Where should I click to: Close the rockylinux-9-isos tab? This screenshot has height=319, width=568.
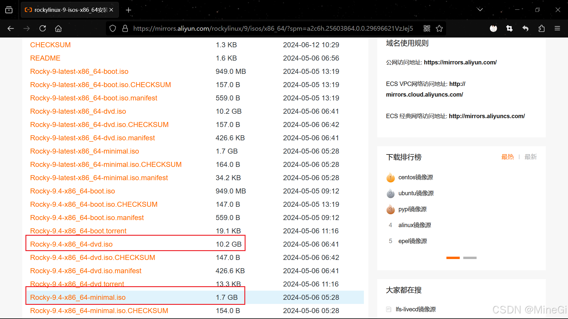[x=111, y=10]
